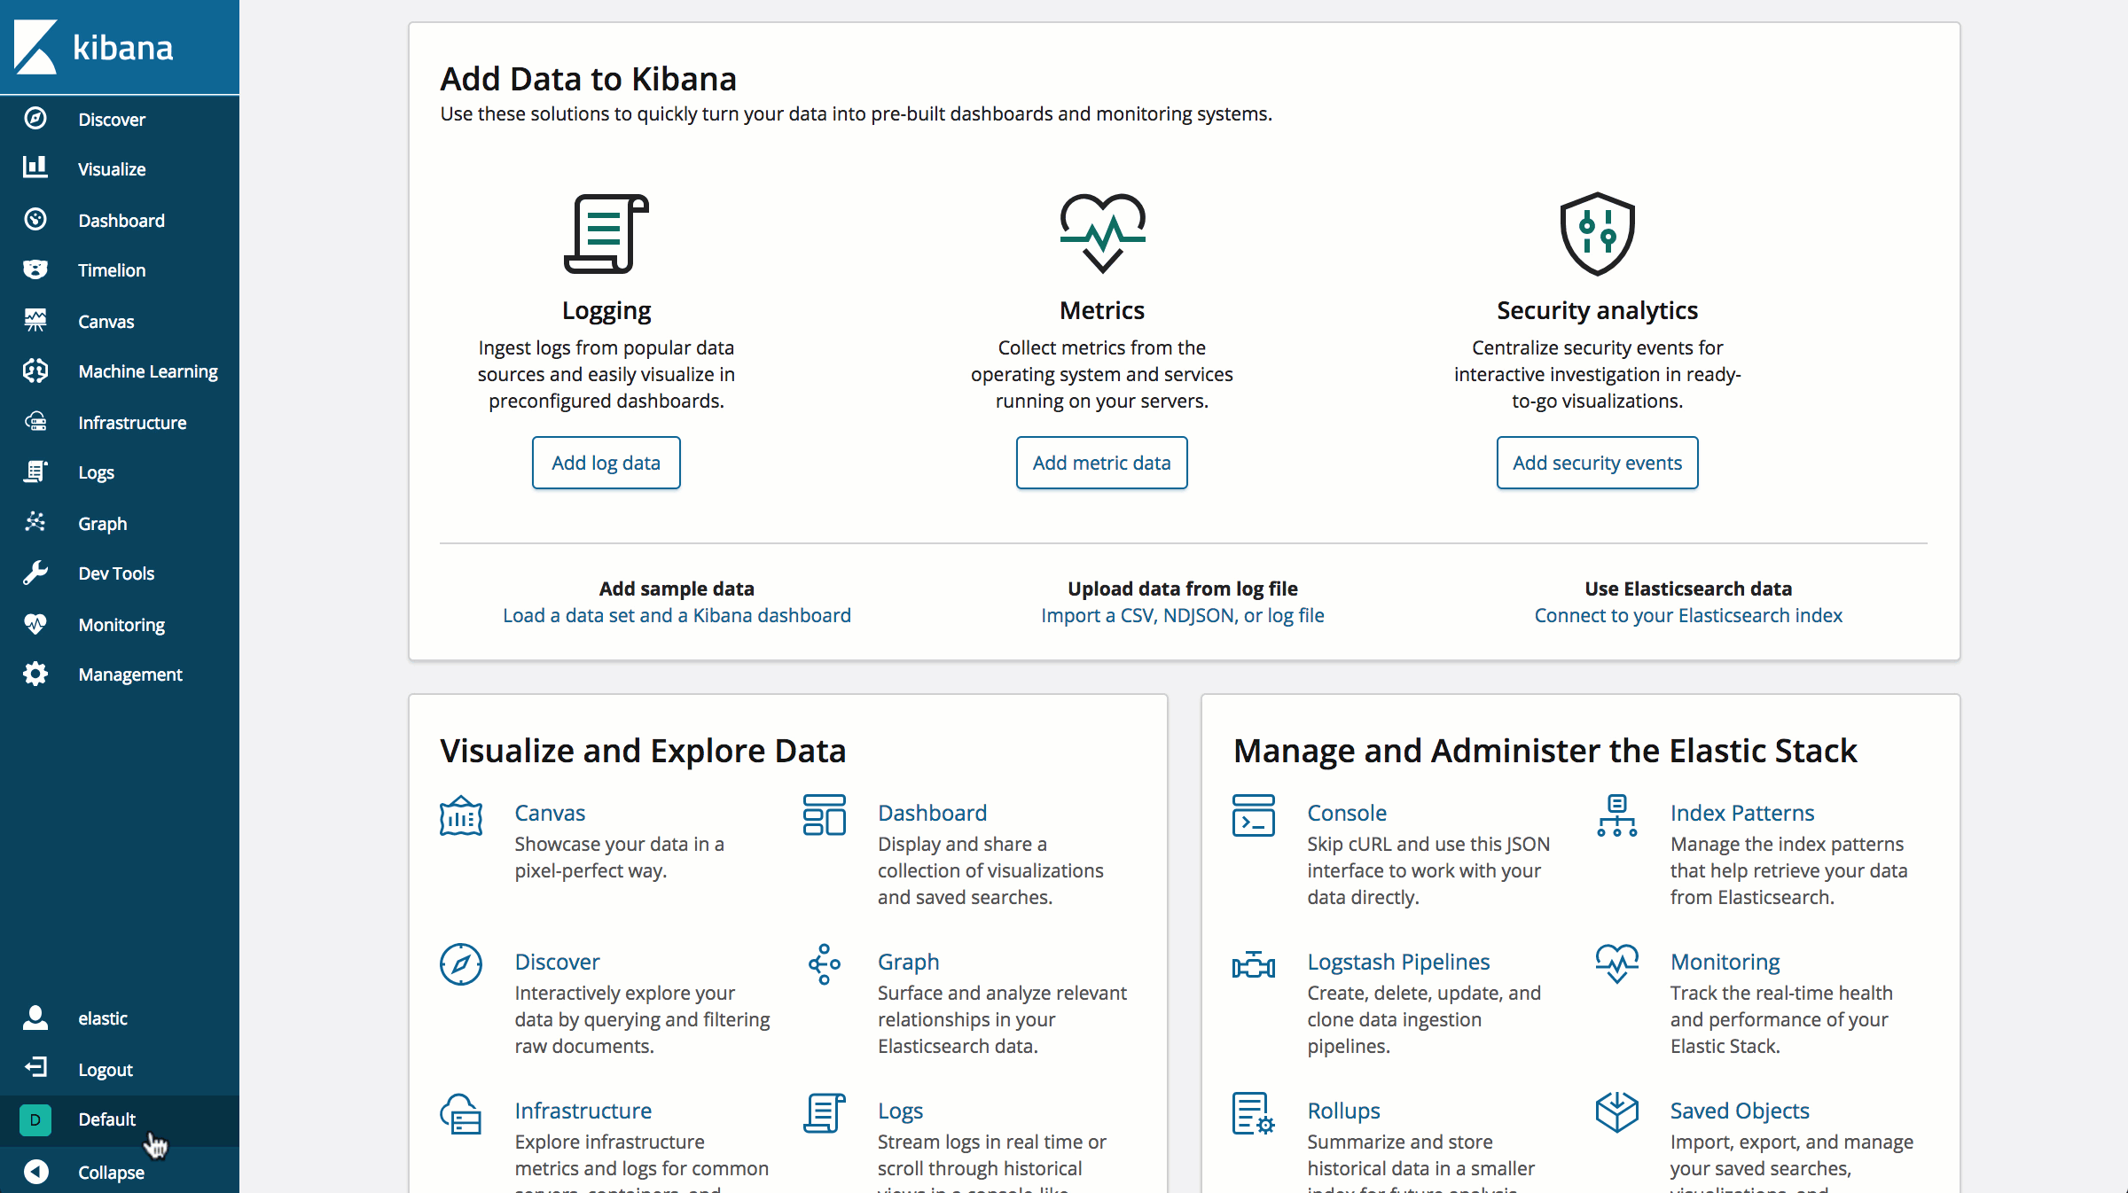Click Load a data set and Kibana dashboard link
Image resolution: width=2128 pixels, height=1193 pixels.
click(x=677, y=615)
